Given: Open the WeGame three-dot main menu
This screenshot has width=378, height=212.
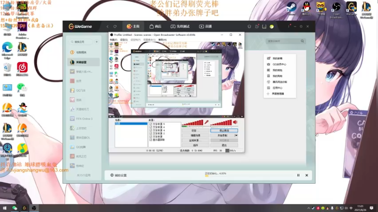Looking at the screenshot, I should click(x=289, y=26).
